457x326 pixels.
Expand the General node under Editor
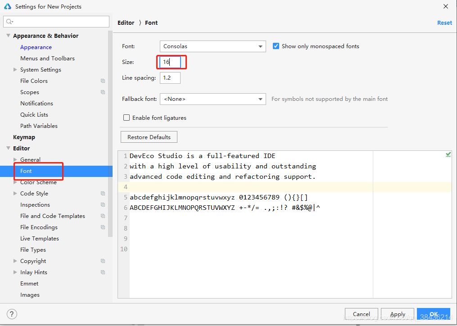(15, 159)
